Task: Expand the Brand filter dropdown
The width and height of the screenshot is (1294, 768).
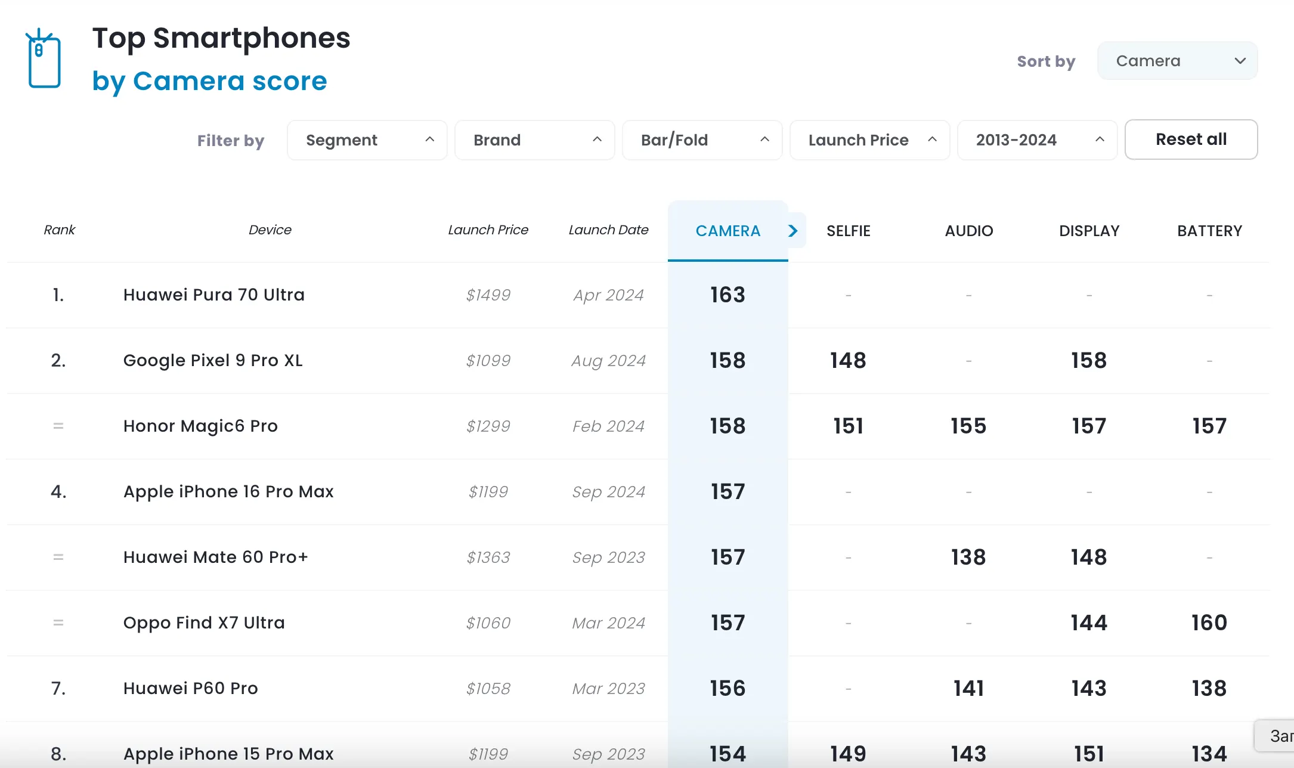Action: tap(534, 140)
